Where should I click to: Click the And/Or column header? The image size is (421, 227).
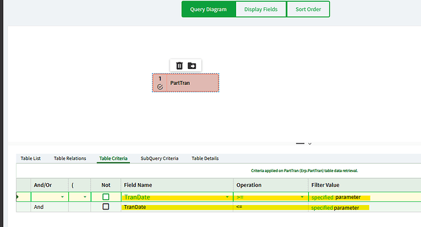[49, 185]
